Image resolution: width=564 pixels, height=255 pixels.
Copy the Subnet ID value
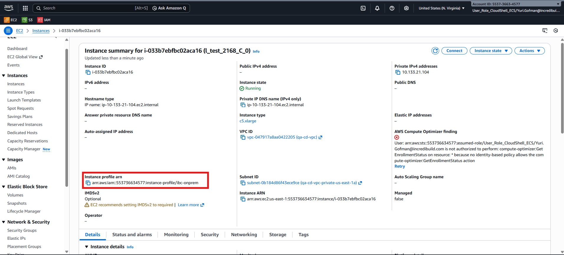pos(243,183)
